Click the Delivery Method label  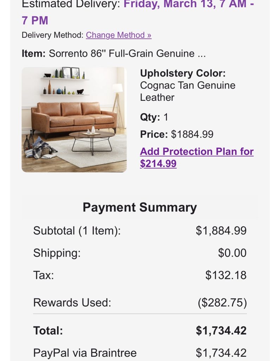pyautogui.click(x=52, y=35)
